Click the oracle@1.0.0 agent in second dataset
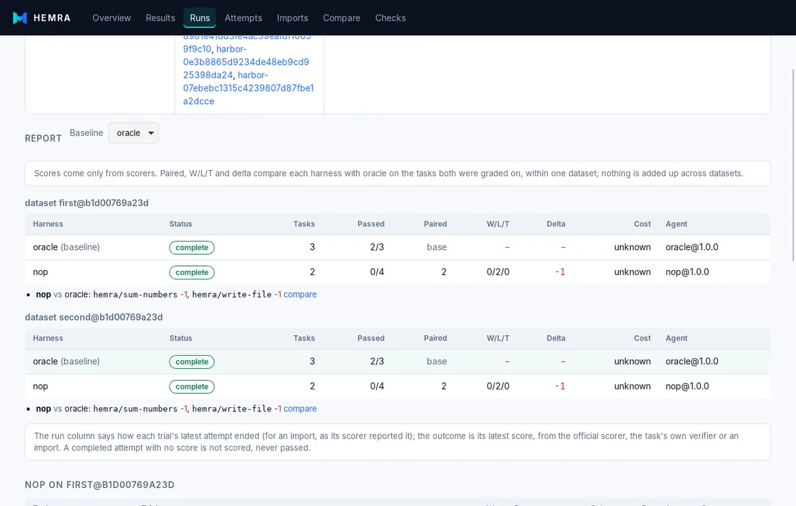 (x=692, y=362)
